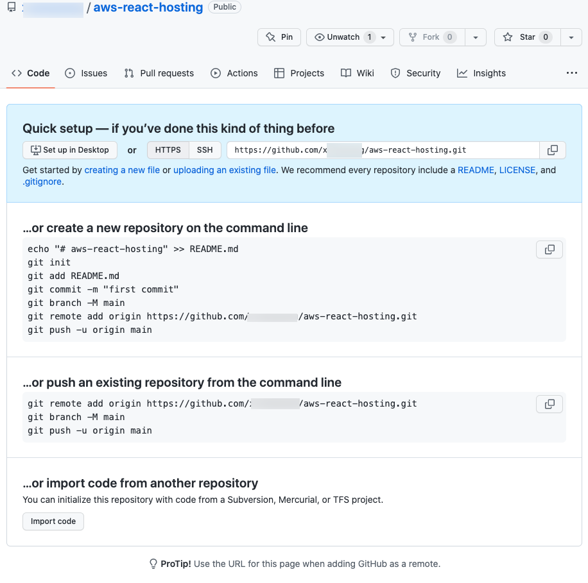This screenshot has height=583, width=588.
Task: Click the Unwatch button
Action: 350,37
